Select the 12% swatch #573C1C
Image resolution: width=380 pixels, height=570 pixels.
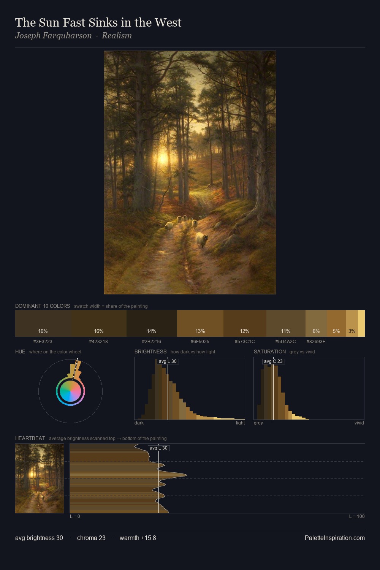pyautogui.click(x=245, y=323)
